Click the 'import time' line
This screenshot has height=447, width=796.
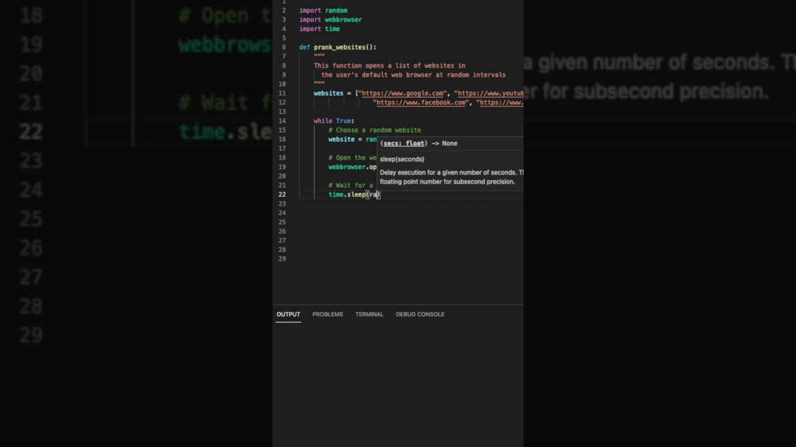point(319,29)
